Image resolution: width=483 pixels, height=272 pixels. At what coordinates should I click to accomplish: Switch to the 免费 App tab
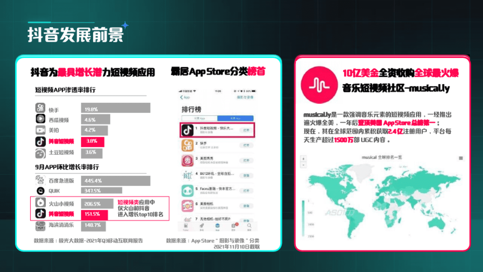click(x=235, y=118)
